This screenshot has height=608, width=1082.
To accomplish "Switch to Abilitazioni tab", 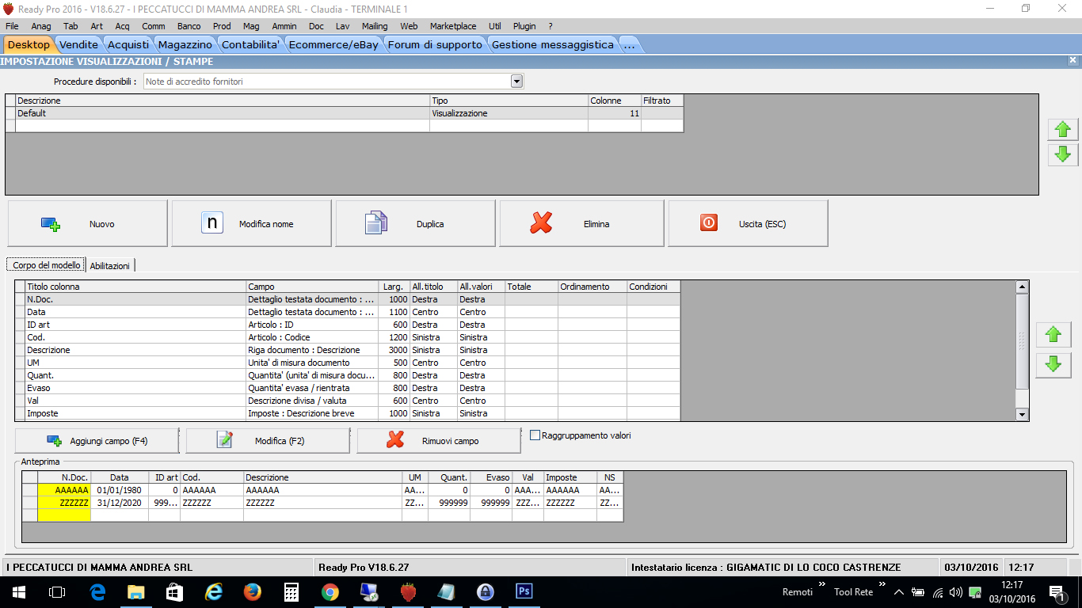I will pyautogui.click(x=110, y=266).
